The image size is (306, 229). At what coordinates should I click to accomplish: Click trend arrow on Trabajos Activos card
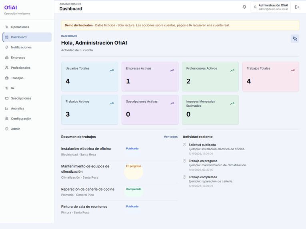112,104
